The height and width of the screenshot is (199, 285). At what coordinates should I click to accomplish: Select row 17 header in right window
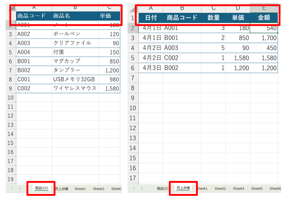pyautogui.click(x=133, y=178)
